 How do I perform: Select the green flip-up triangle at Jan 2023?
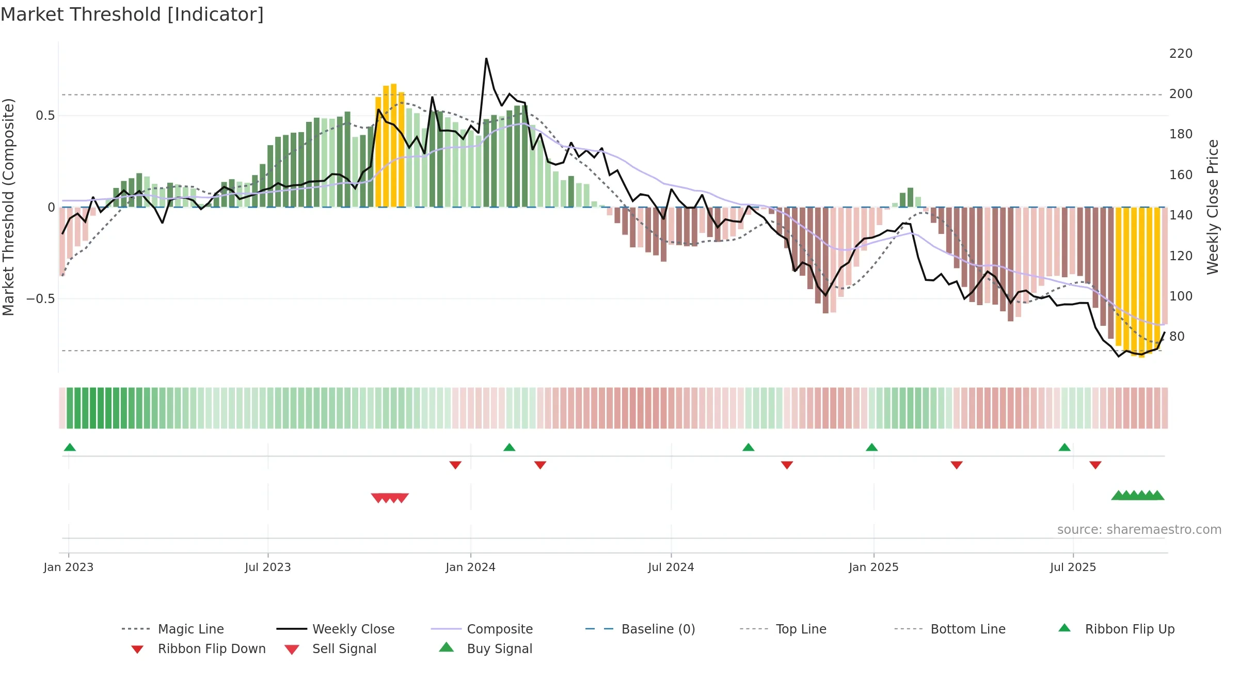pyautogui.click(x=70, y=447)
